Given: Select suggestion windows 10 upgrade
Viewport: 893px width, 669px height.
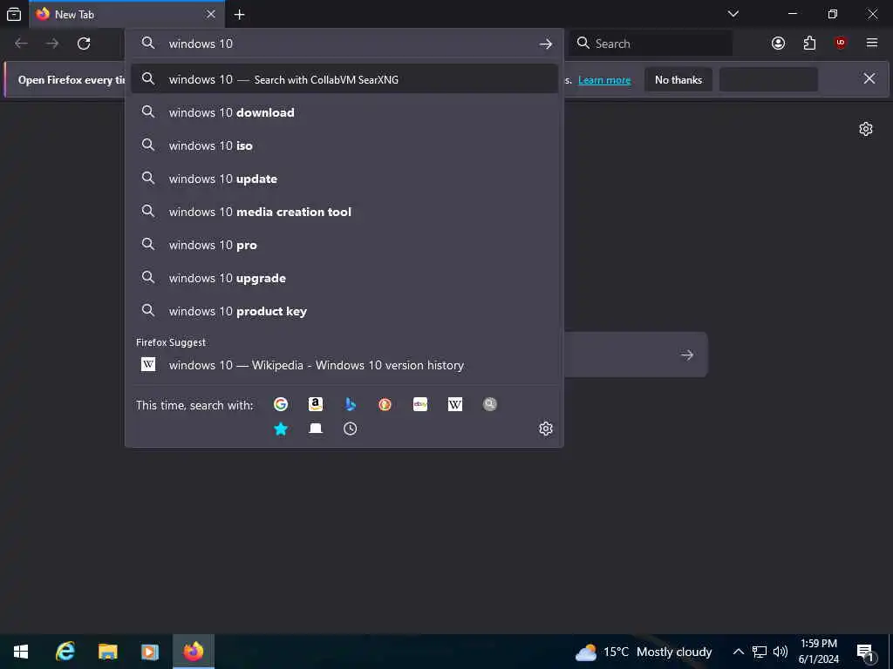Looking at the screenshot, I should (344, 278).
